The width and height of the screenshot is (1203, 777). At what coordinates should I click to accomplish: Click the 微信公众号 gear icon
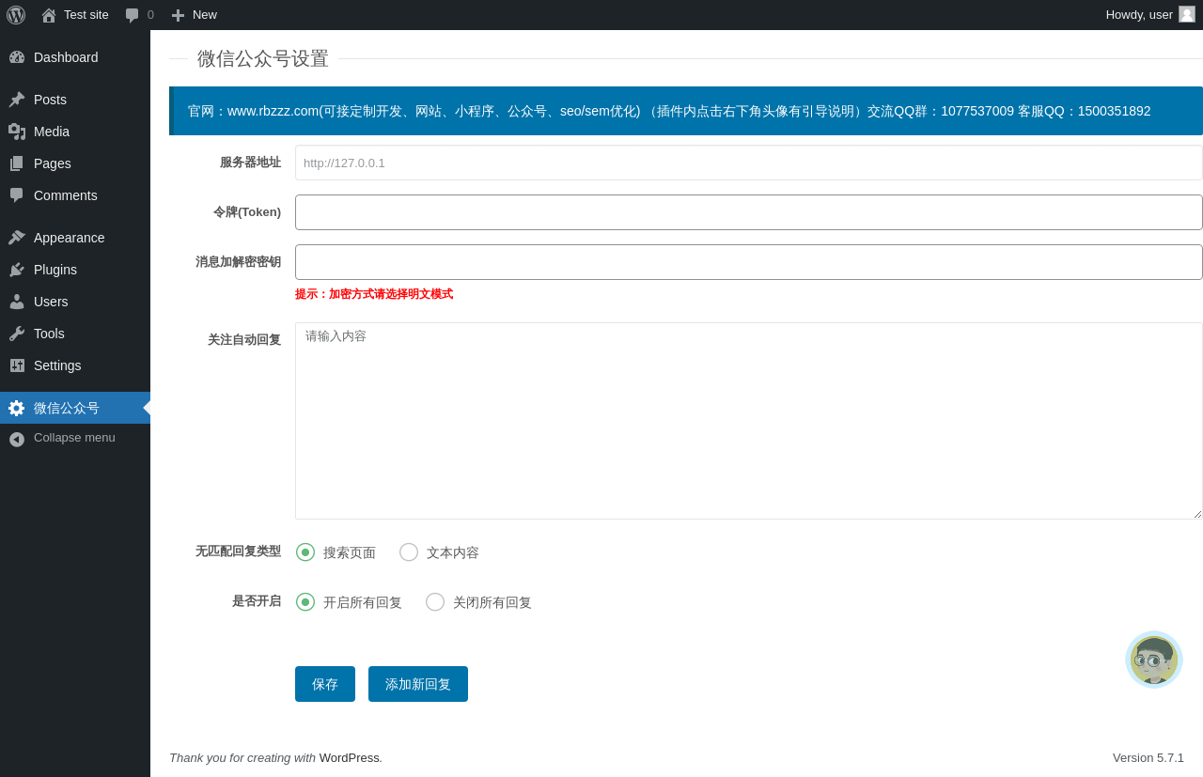pos(17,408)
